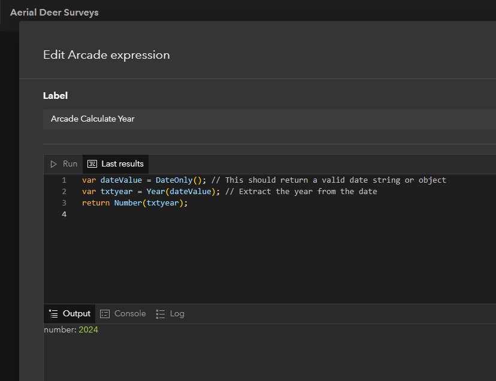This screenshot has height=381, width=496.
Task: Click line number 3 in gutter
Action: 63,202
